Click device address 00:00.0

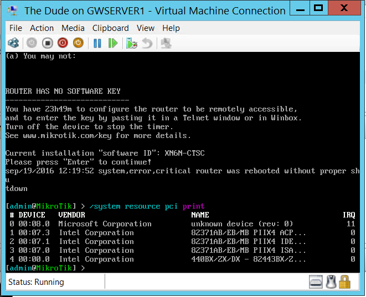tap(34, 259)
